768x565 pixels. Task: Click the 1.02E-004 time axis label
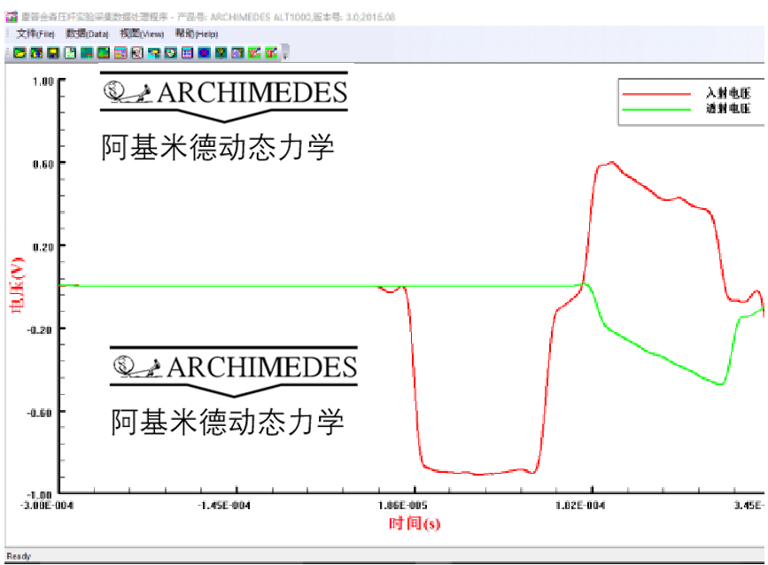pos(580,506)
